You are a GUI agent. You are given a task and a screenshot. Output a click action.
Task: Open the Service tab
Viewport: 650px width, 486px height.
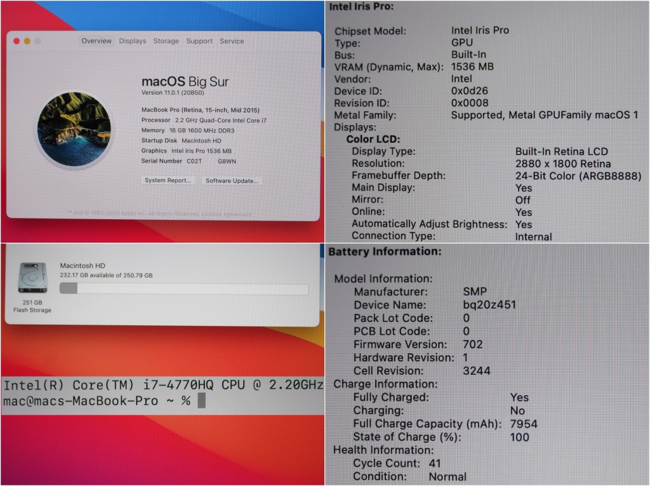click(232, 41)
